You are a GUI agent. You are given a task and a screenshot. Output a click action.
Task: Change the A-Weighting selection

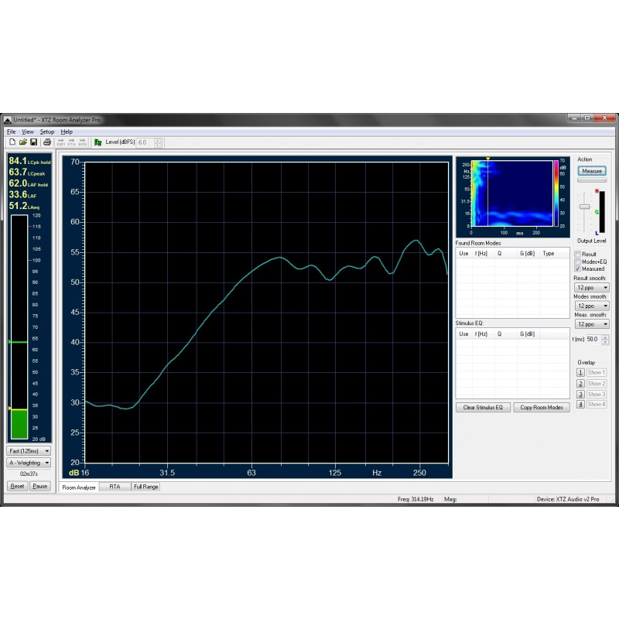(x=27, y=463)
